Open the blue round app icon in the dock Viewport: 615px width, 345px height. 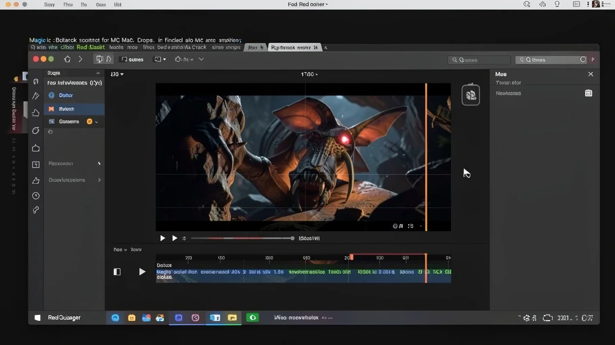click(x=115, y=318)
